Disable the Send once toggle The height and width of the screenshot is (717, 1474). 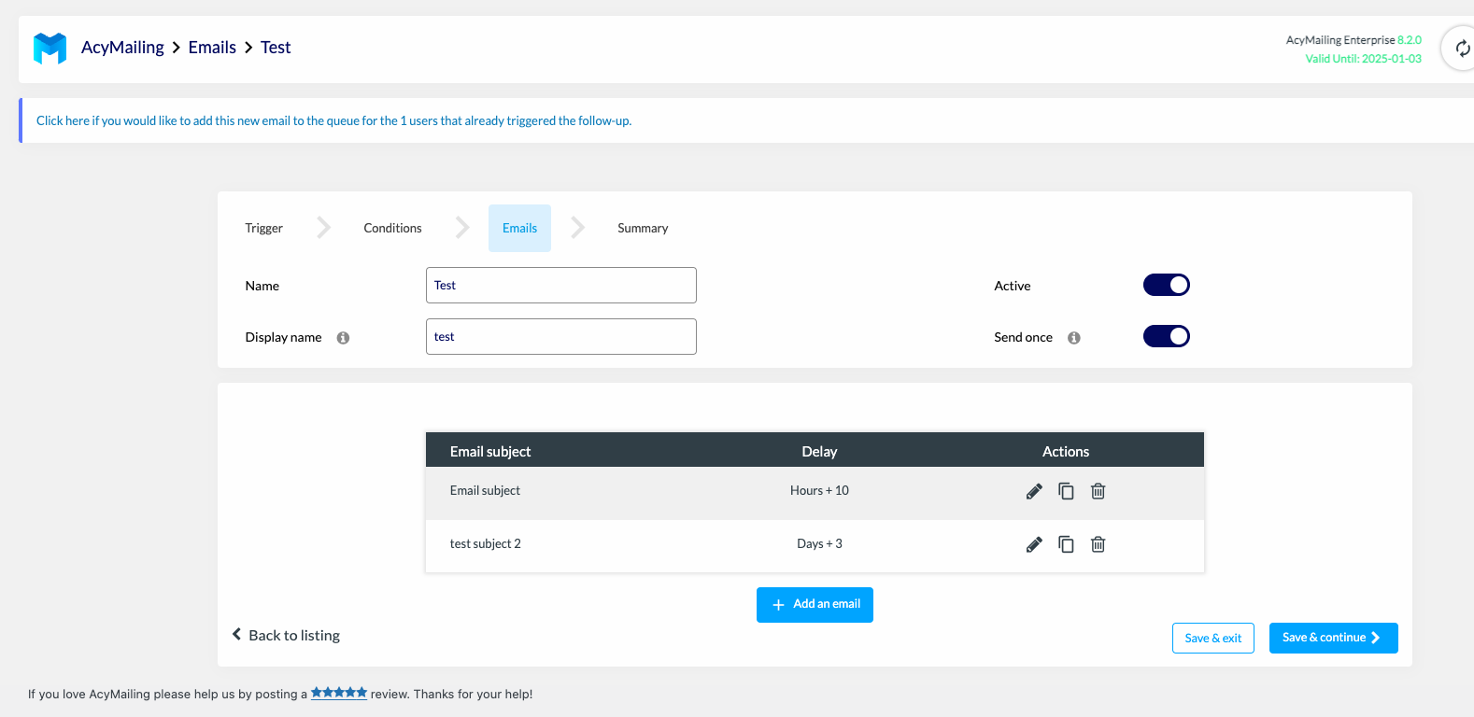tap(1166, 336)
